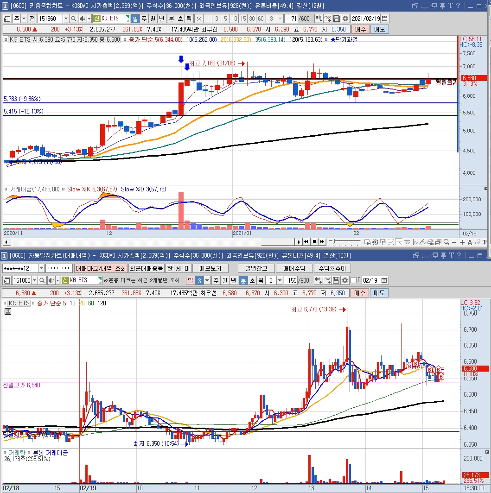
Task: Click the line chart tool icon in upper chart toolbar
Action: (328, 19)
